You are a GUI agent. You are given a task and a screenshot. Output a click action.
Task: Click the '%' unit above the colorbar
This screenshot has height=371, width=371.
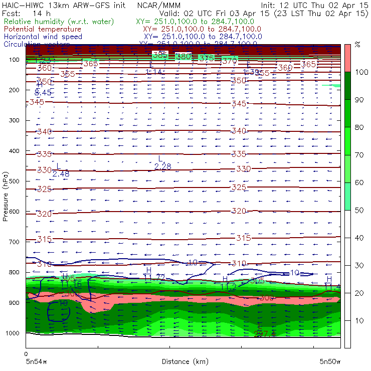(357, 44)
